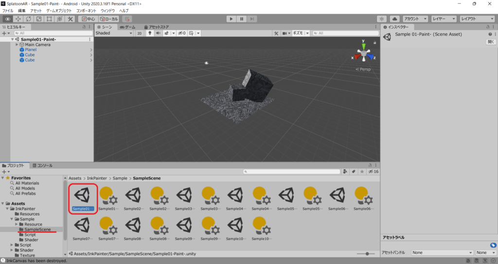Toggle 2D view mode in Scene

pos(139,33)
